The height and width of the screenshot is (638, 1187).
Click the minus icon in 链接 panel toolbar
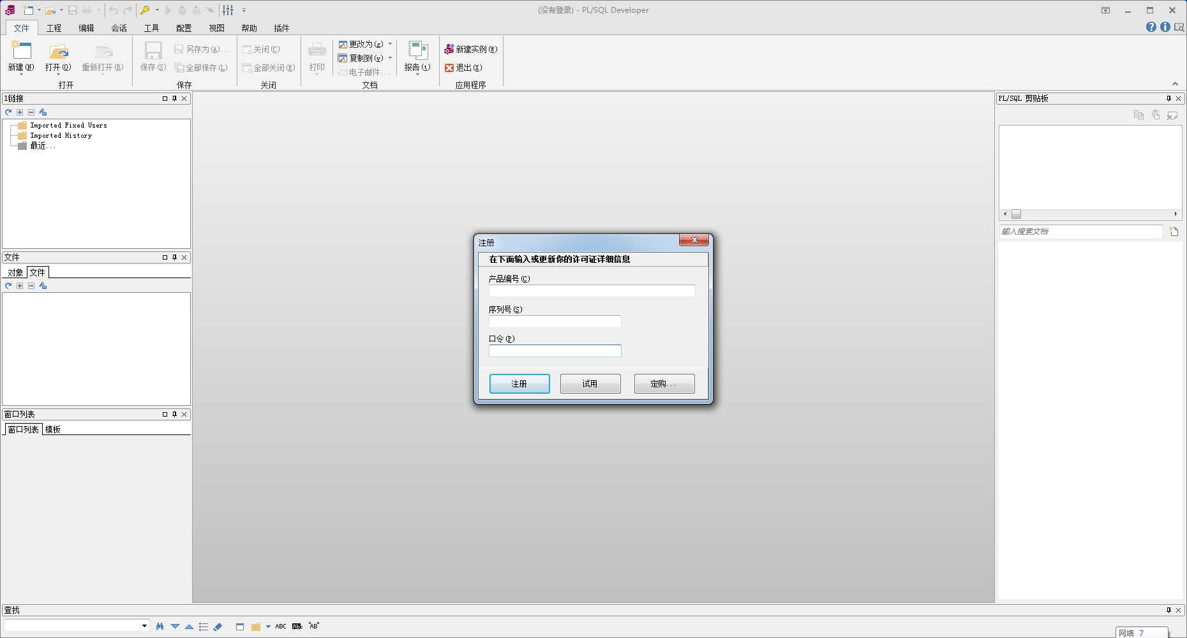31,112
